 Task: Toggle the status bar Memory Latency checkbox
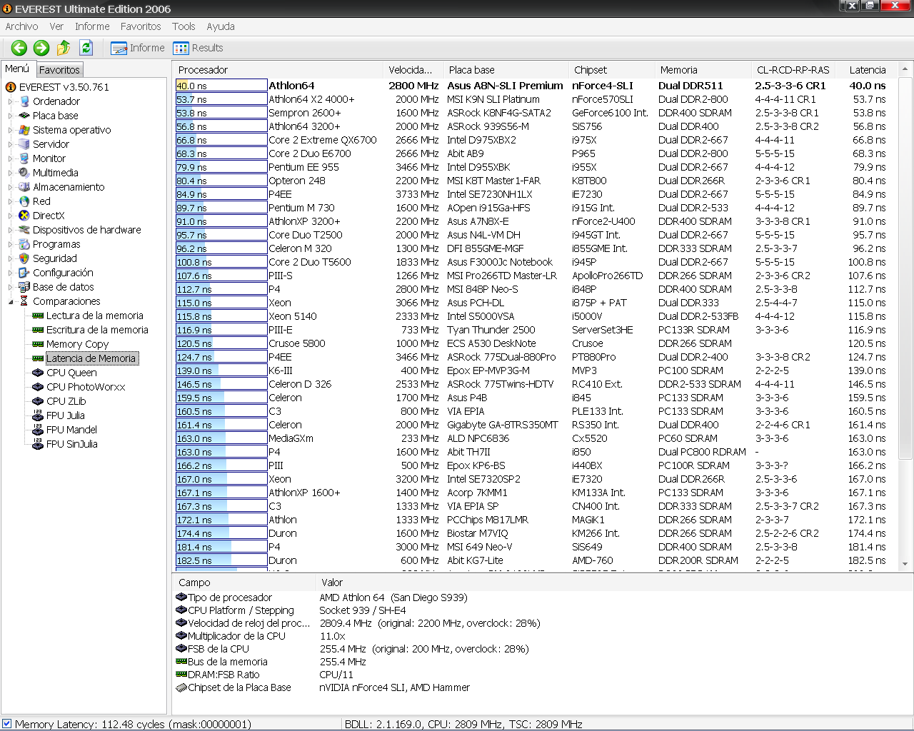tap(7, 723)
